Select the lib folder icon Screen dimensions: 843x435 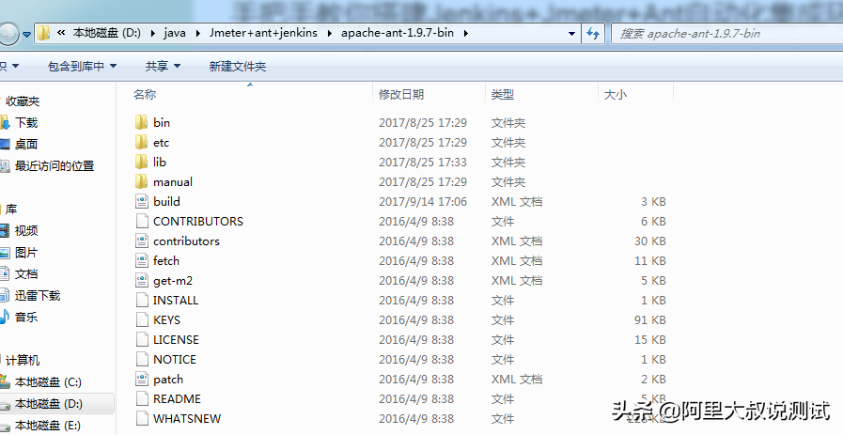pyautogui.click(x=141, y=162)
